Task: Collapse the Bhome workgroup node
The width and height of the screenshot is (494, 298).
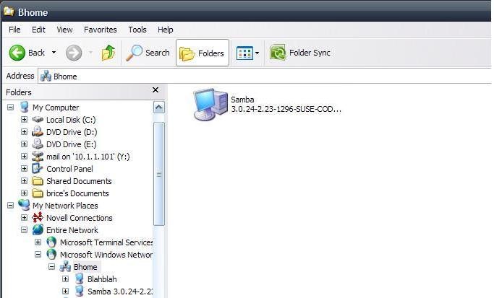Action: [51, 267]
